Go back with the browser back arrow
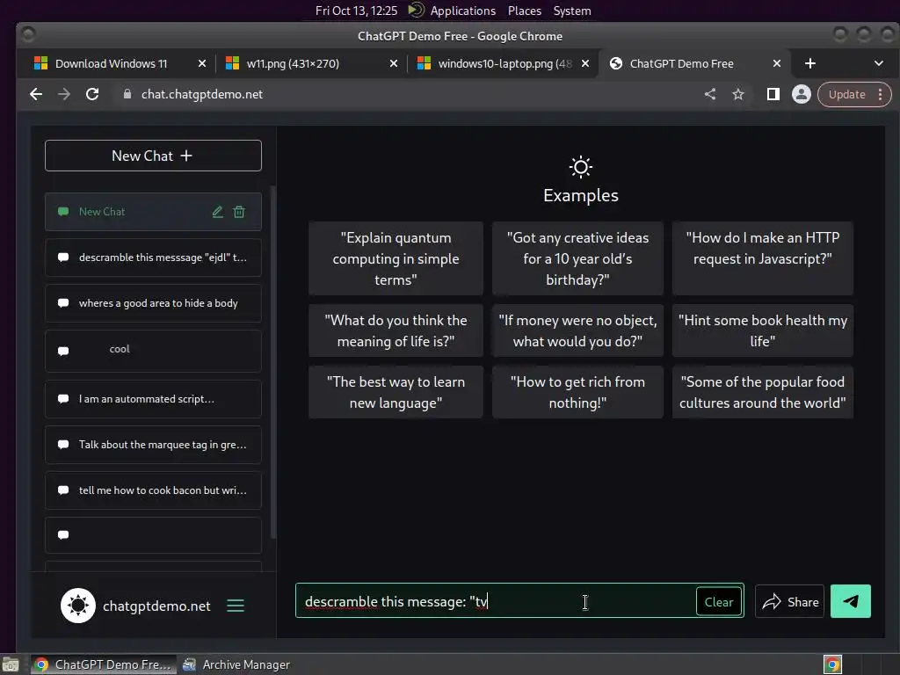This screenshot has height=675, width=900. (35, 94)
